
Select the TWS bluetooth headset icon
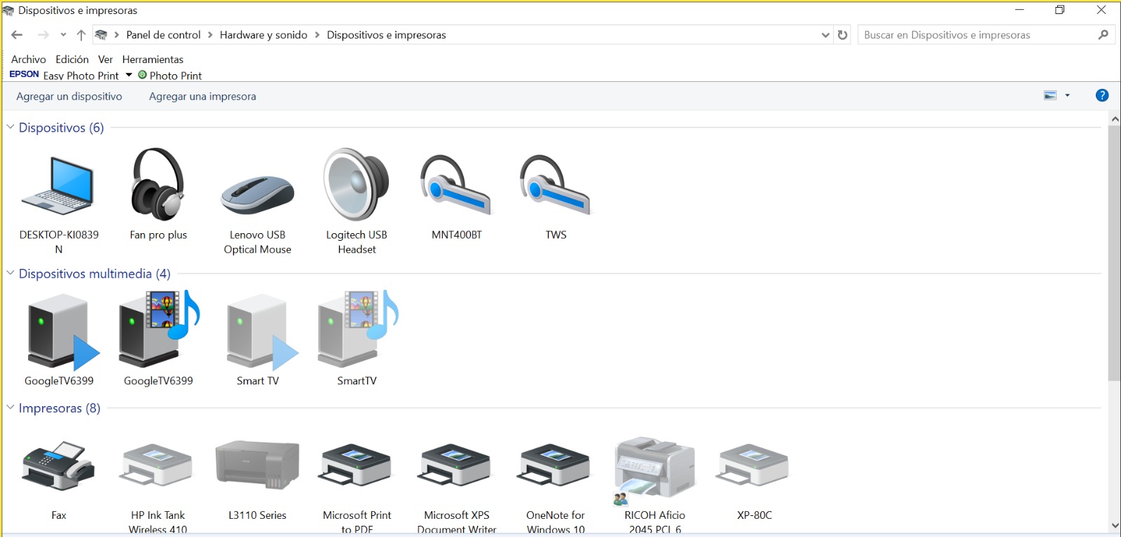556,184
